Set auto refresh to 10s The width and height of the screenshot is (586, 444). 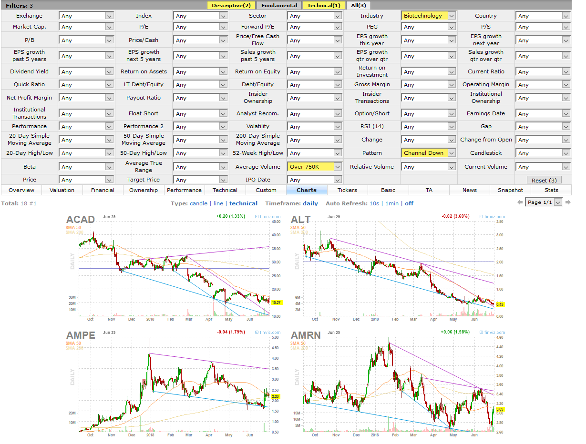click(374, 203)
